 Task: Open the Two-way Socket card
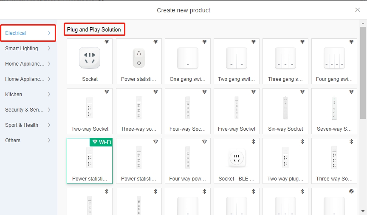coord(90,111)
